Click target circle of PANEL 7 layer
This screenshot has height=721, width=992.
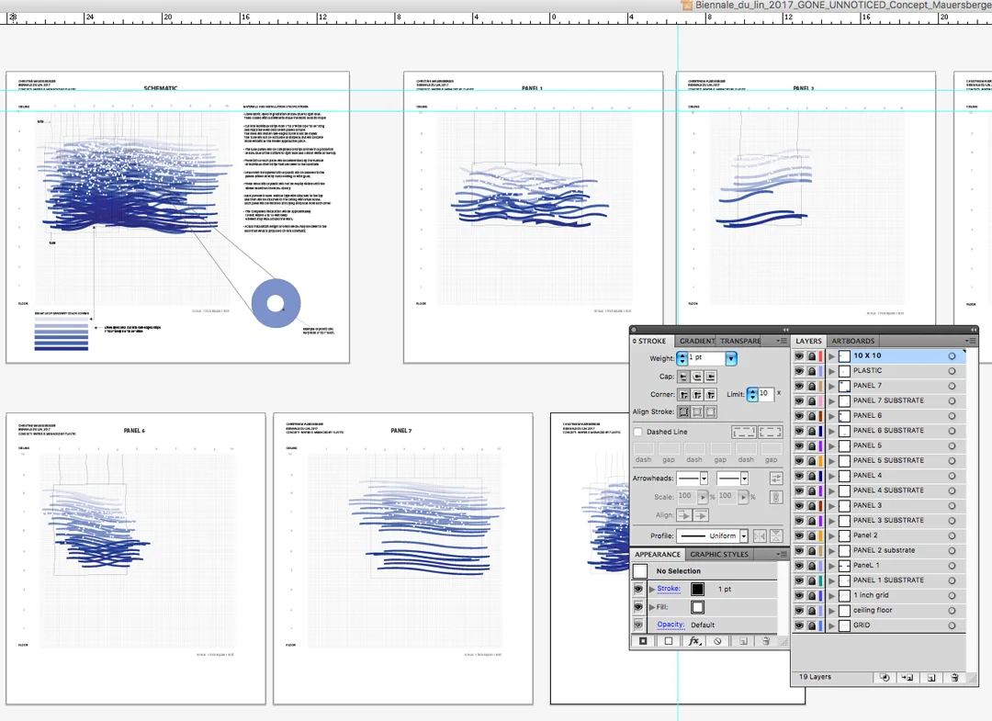952,386
